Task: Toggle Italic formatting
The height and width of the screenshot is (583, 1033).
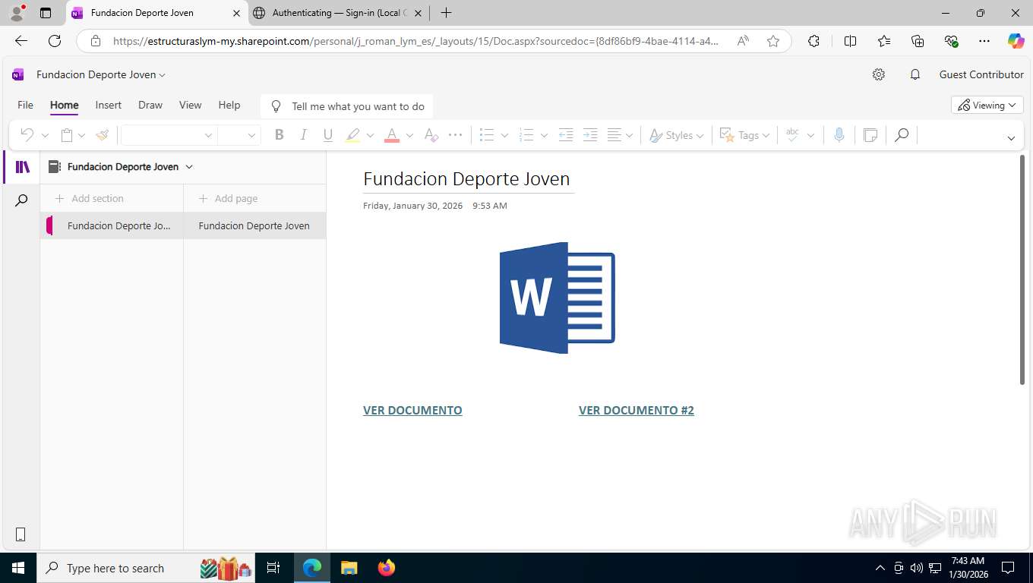Action: coord(303,135)
